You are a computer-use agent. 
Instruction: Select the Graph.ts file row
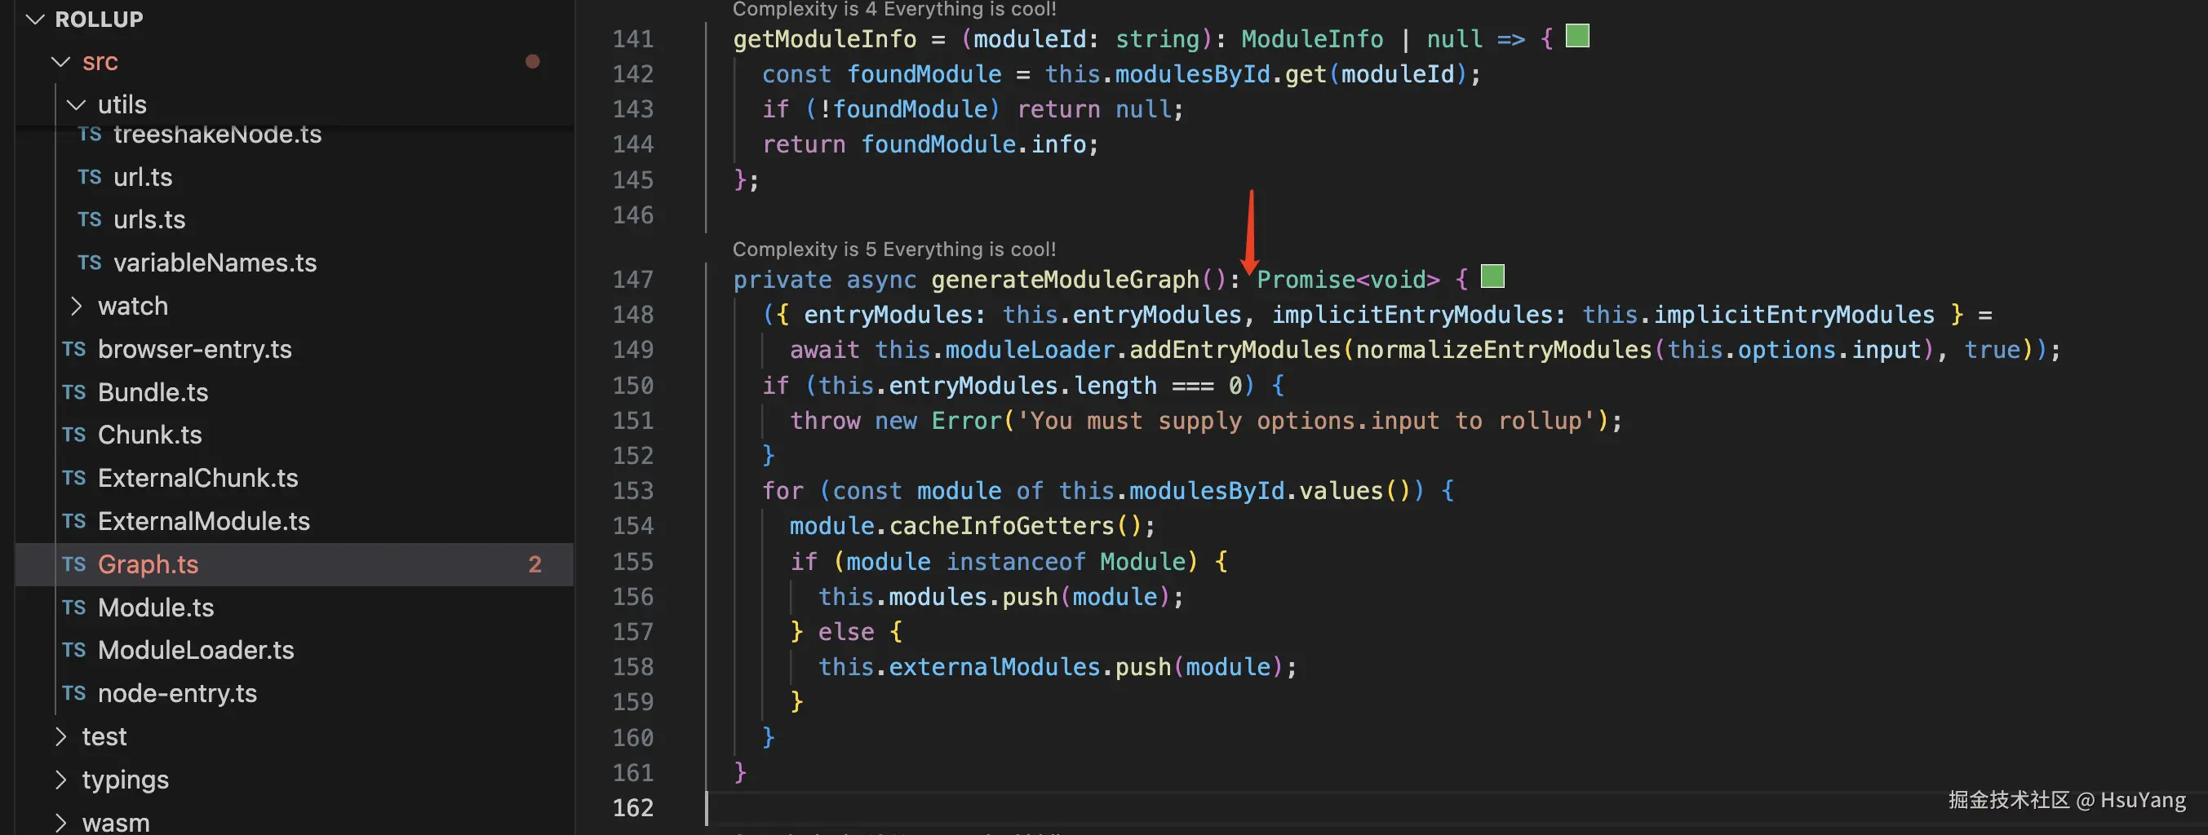click(294, 564)
